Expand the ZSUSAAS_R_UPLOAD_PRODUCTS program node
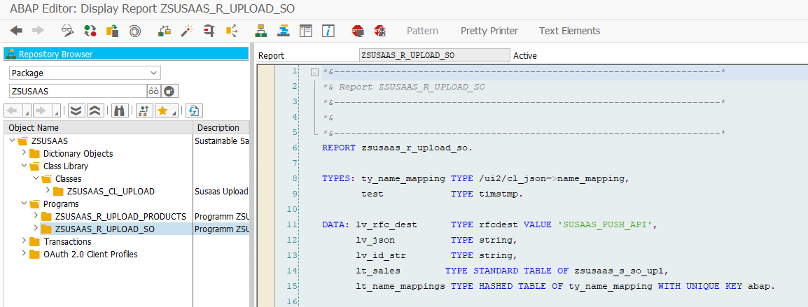Viewport: 808px width, 307px height. [x=36, y=216]
